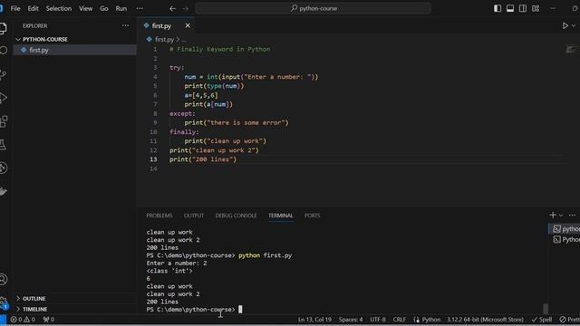Open the File menu

click(x=15, y=8)
